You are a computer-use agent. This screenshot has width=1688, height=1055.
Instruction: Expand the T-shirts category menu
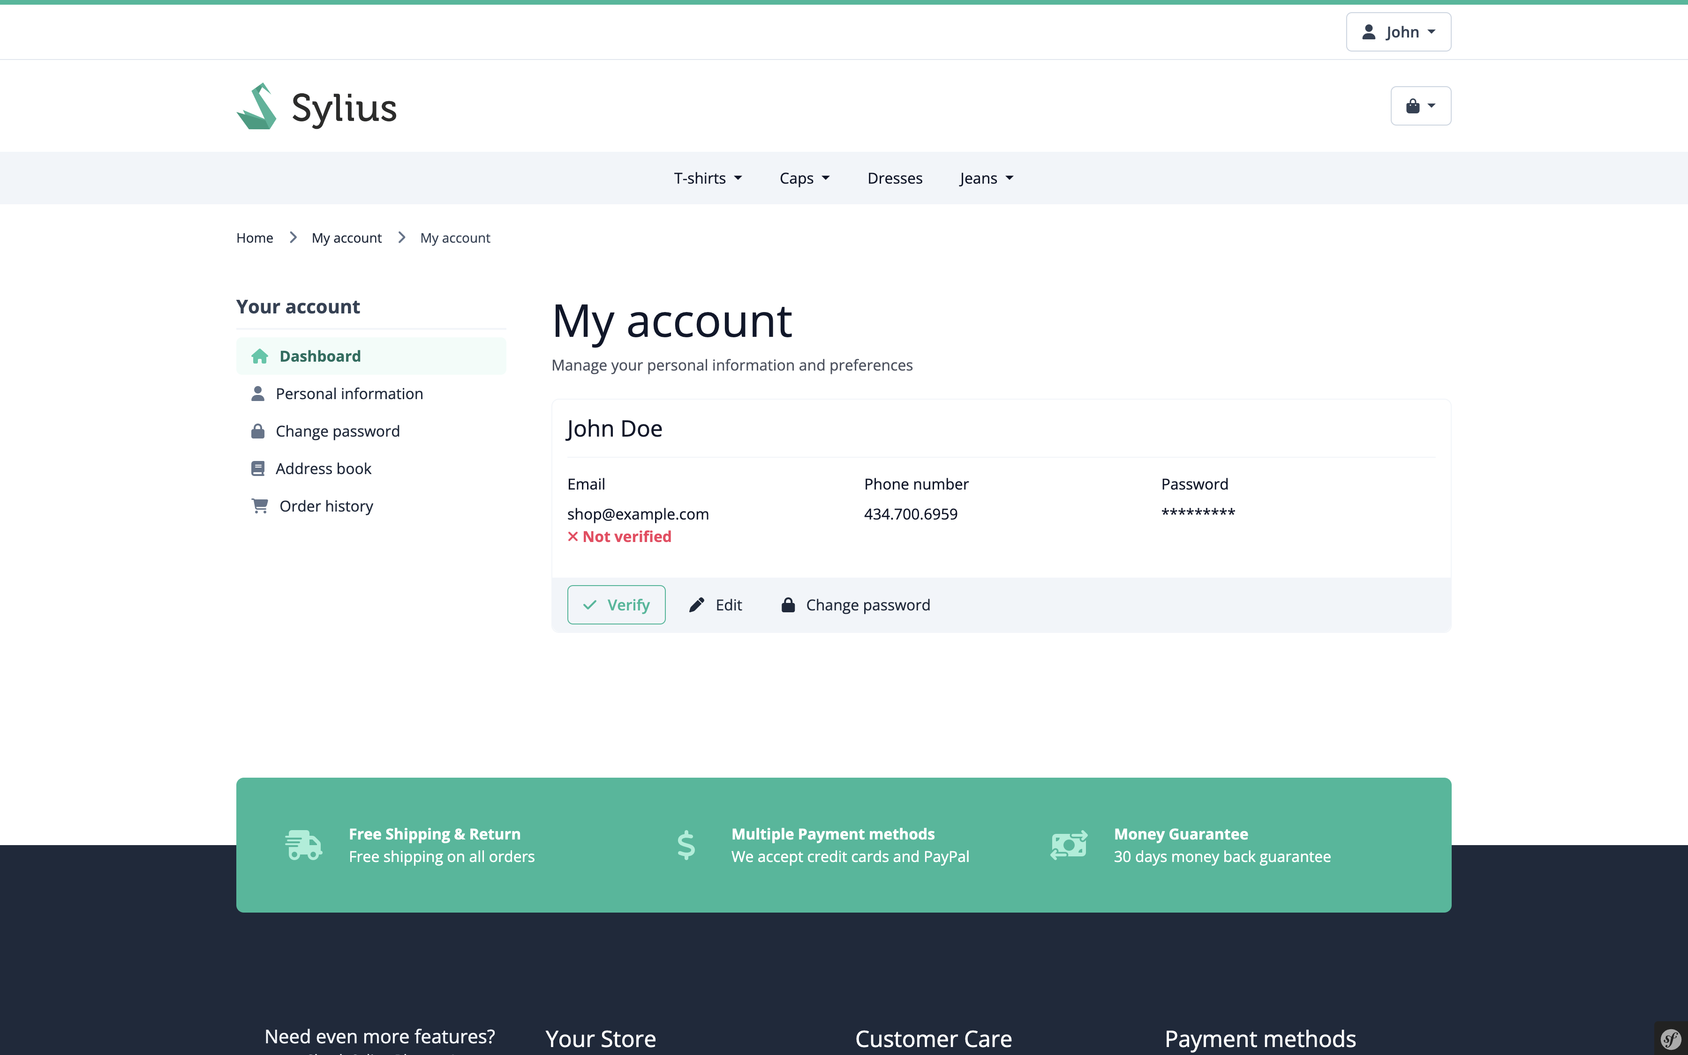point(707,178)
